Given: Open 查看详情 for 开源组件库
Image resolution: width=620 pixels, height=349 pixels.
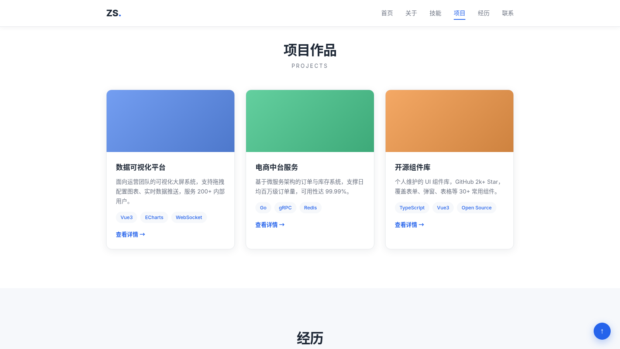Looking at the screenshot, I should click(x=410, y=225).
